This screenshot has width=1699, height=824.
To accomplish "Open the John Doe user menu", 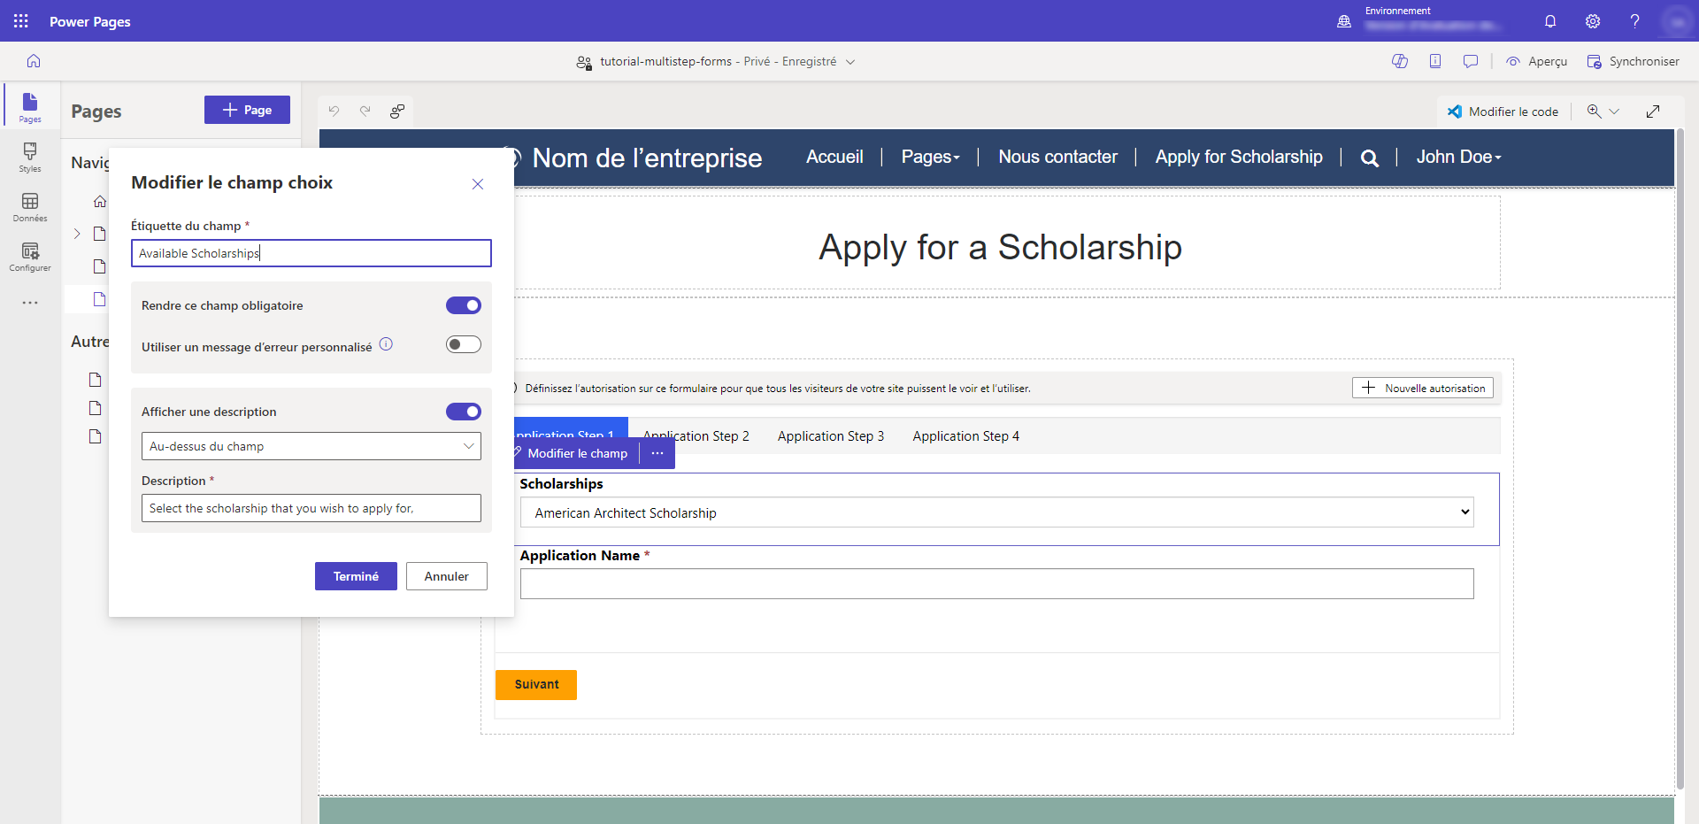I will click(1458, 157).
